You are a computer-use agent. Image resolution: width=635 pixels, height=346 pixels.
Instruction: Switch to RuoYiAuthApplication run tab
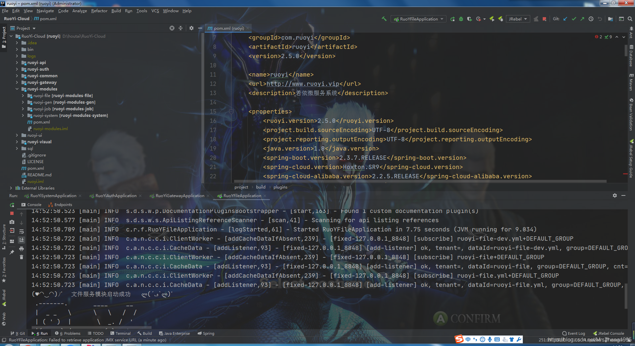(116, 196)
